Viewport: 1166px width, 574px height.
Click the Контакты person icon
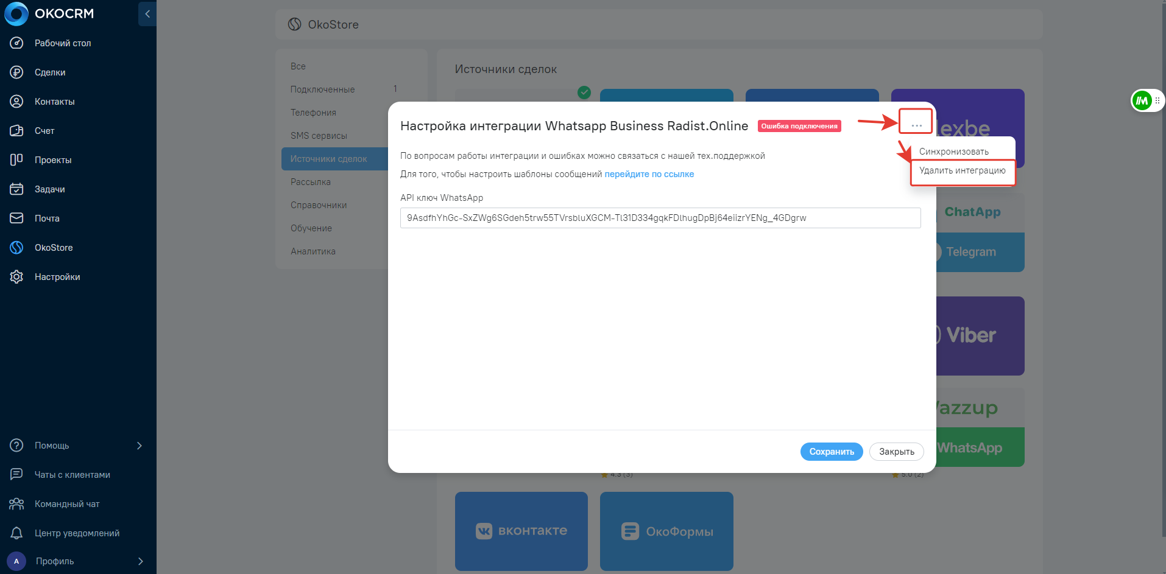click(16, 102)
